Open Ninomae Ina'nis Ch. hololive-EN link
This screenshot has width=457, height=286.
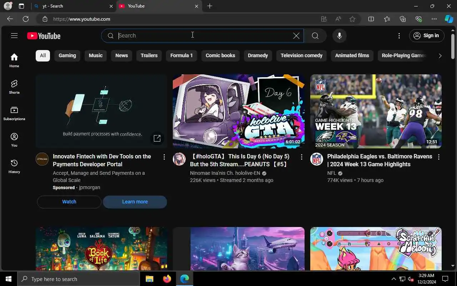[225, 173]
